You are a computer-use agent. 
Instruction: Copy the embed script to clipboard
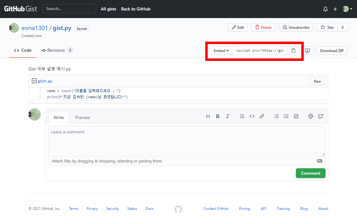click(x=293, y=50)
